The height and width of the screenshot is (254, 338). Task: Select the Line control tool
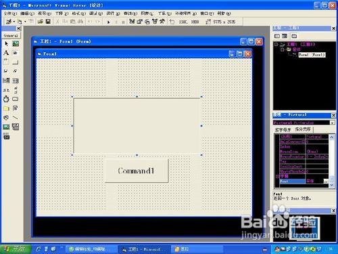(x=16, y=117)
